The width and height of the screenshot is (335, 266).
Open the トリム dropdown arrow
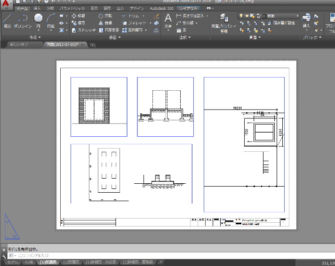(143, 16)
